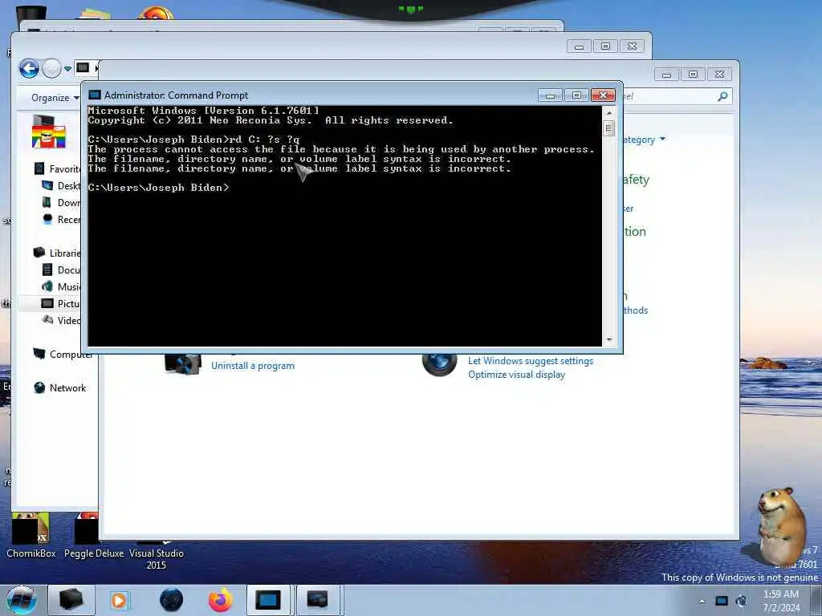Maximize the Command Prompt window
822x616 pixels.
point(576,95)
